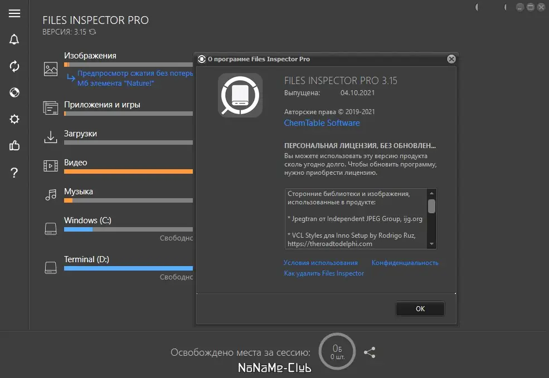Open the ChemTable Software link

point(322,123)
